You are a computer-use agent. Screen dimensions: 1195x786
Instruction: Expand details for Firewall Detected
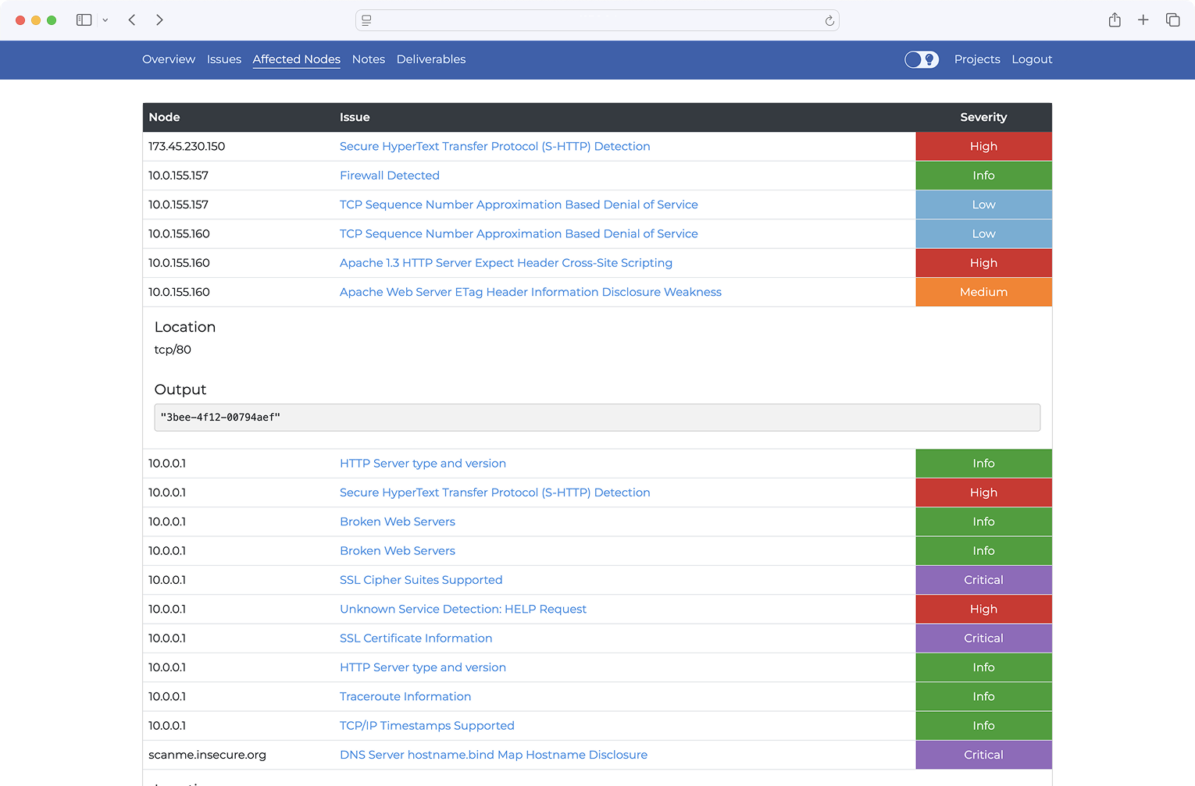click(x=389, y=175)
